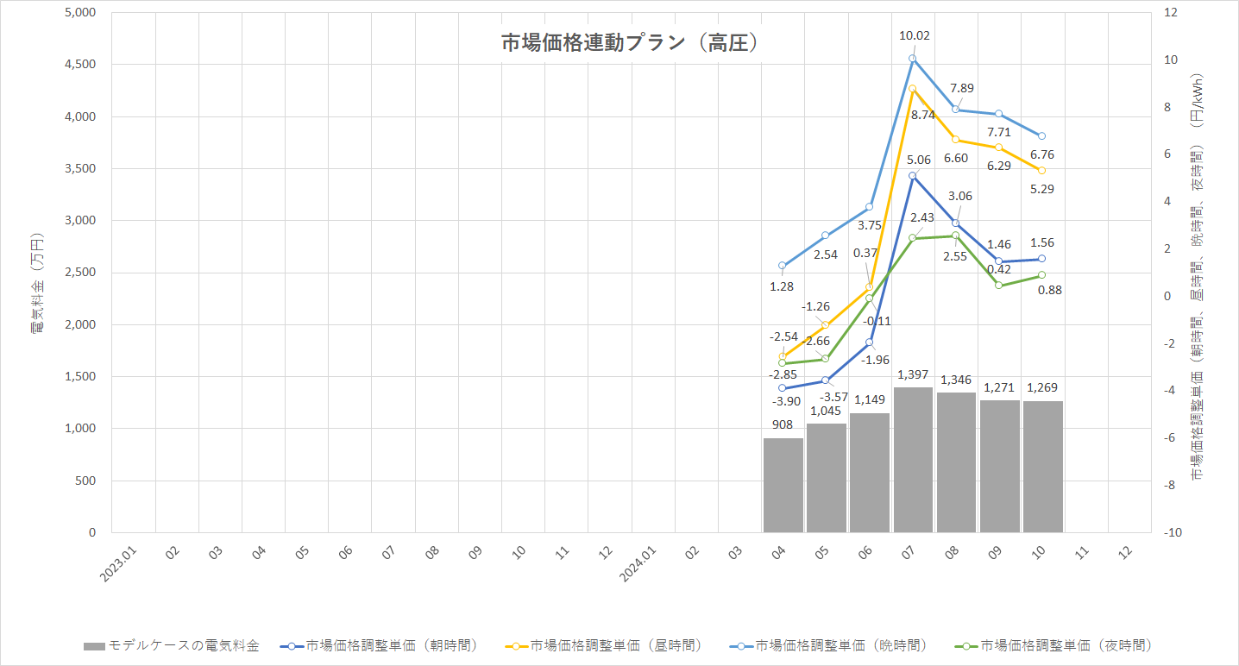Click the yellow line marker at 8.74
1239x666 pixels.
click(x=912, y=89)
